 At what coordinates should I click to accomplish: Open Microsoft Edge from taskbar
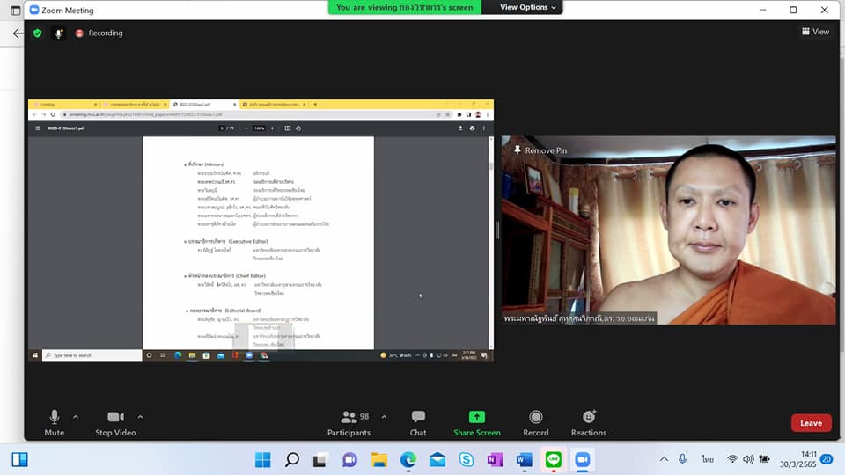pos(408,460)
